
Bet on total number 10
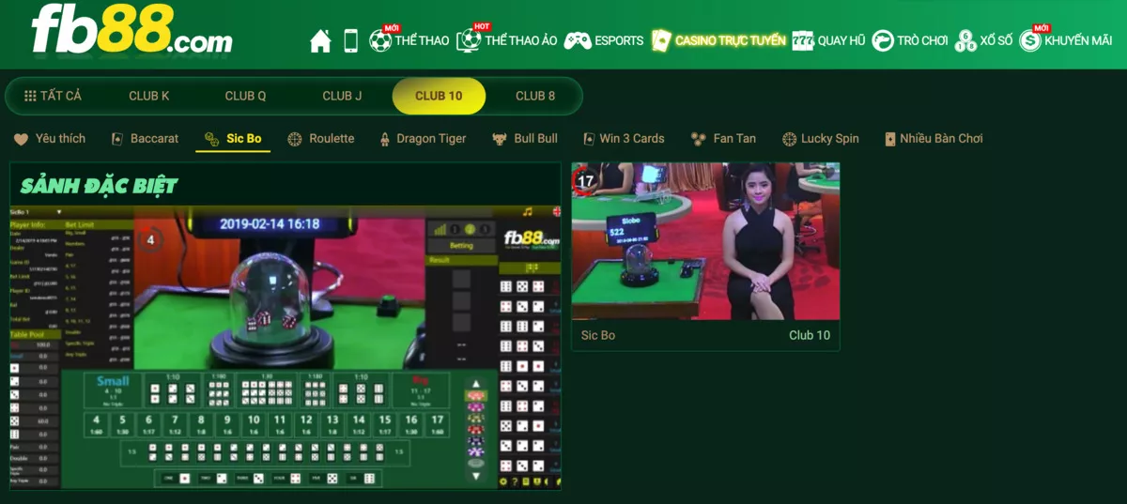[x=253, y=425]
